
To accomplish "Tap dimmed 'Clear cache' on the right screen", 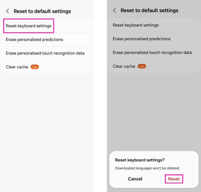I will [124, 66].
